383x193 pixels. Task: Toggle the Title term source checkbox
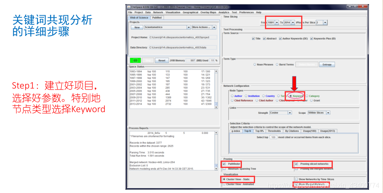click(x=253, y=39)
